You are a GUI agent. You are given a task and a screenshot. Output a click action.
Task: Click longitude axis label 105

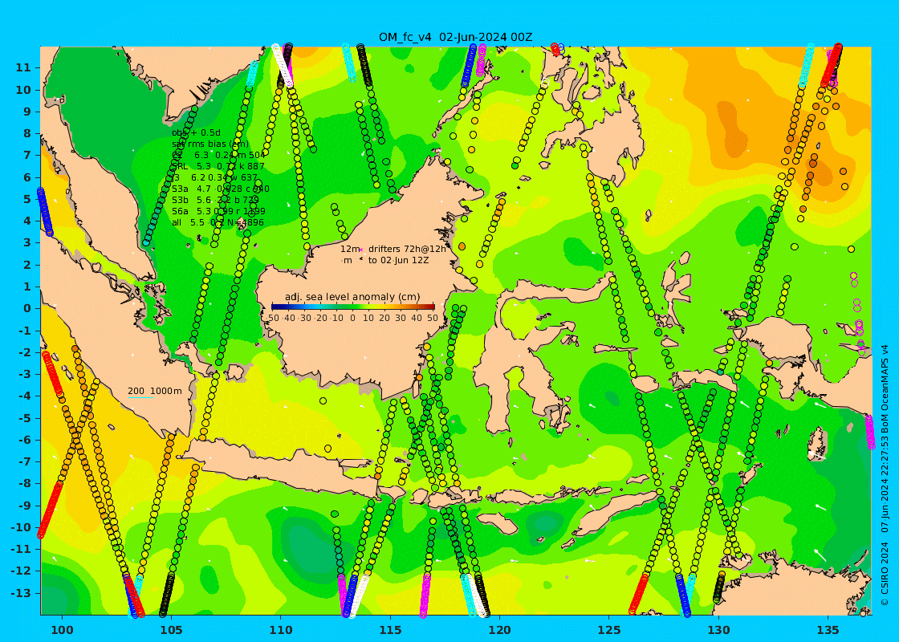click(x=172, y=630)
